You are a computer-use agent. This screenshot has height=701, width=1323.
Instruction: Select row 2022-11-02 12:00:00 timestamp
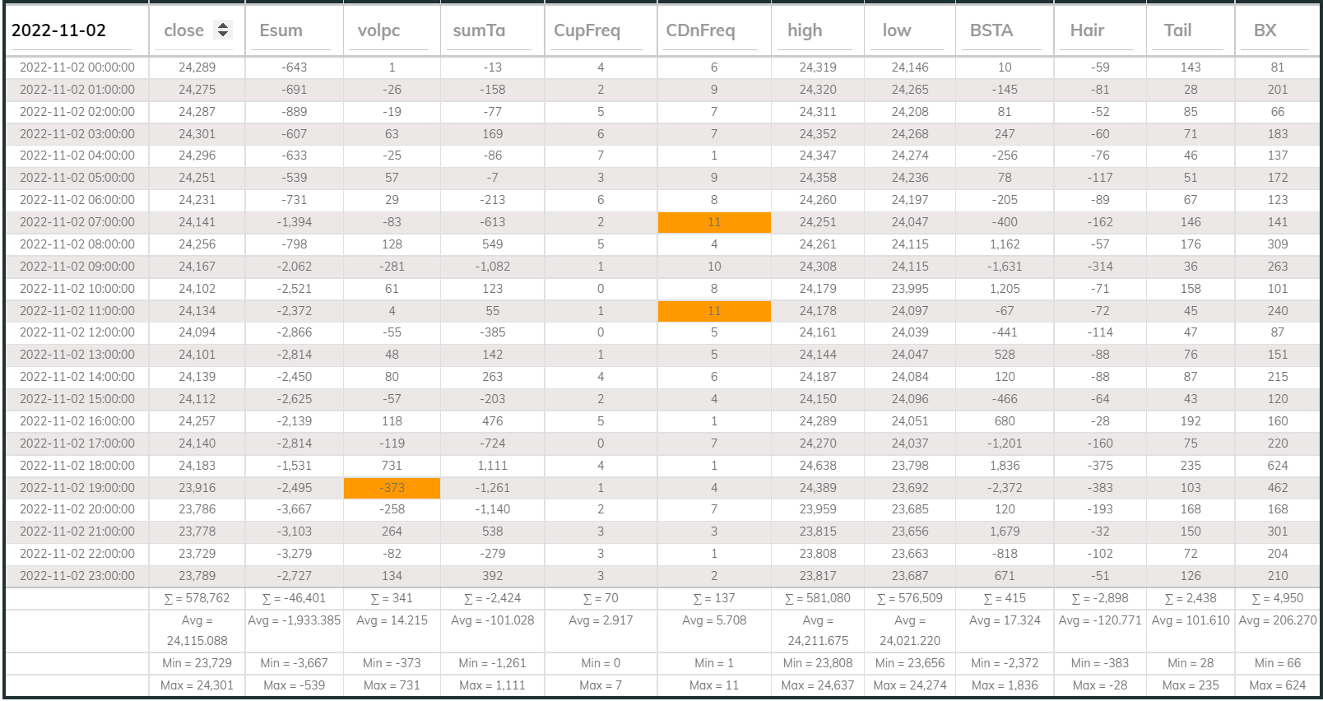click(77, 332)
